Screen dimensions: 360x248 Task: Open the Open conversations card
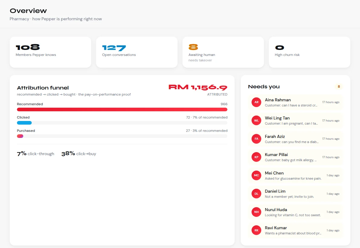[x=137, y=52]
